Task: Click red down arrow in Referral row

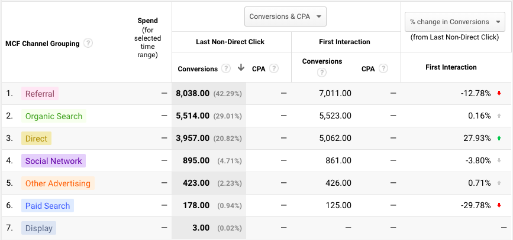Action: (x=499, y=93)
